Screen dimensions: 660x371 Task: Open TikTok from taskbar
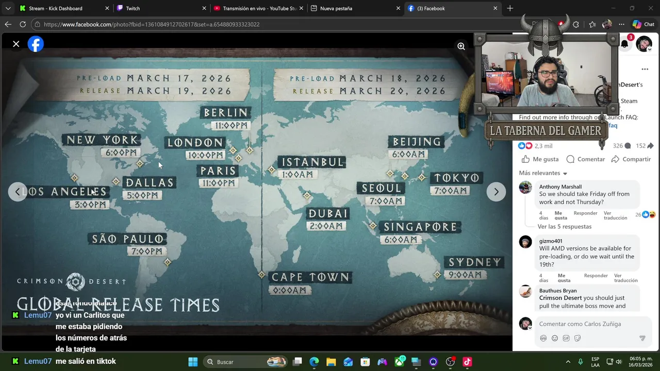tap(467, 362)
